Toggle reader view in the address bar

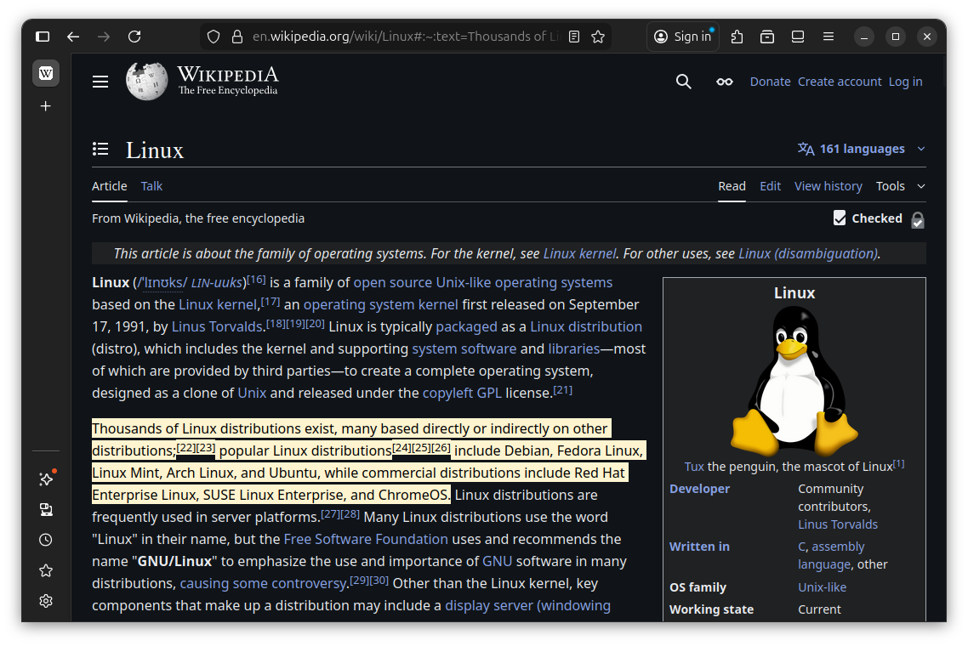tap(574, 37)
